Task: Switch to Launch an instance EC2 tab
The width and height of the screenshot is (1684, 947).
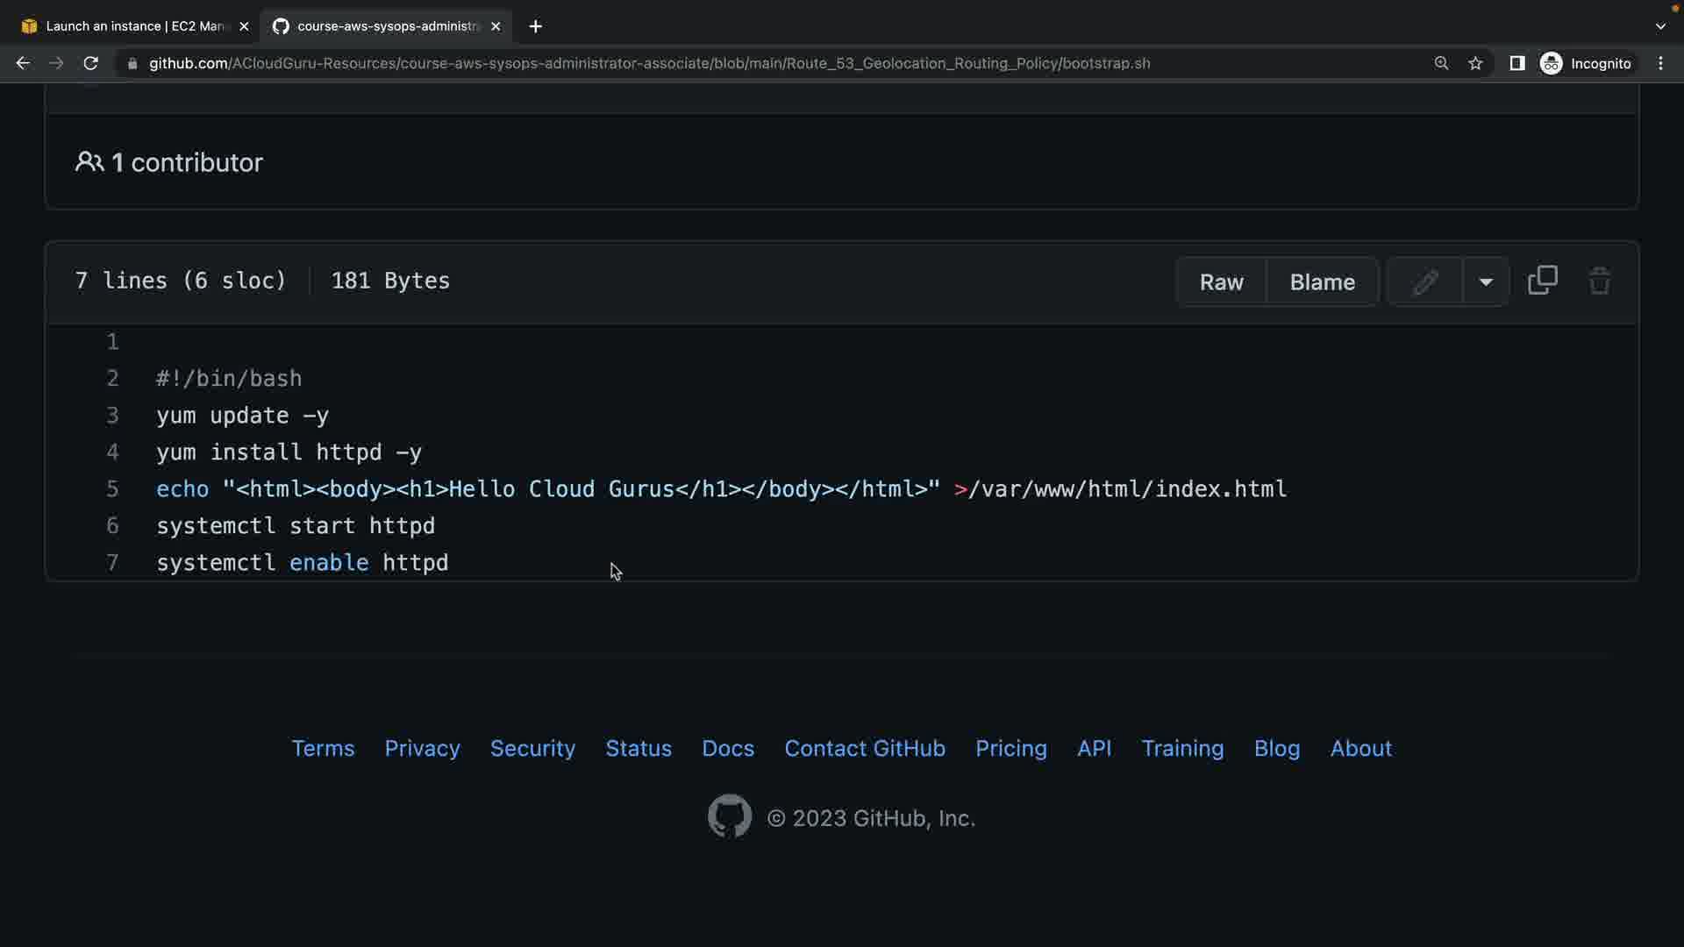Action: click(x=132, y=26)
